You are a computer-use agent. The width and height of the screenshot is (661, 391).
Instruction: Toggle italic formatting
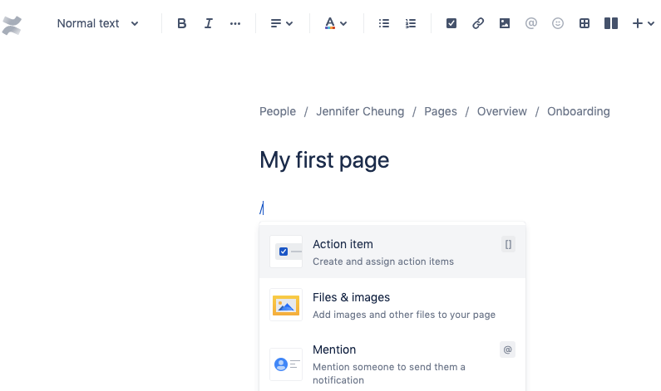pos(209,23)
